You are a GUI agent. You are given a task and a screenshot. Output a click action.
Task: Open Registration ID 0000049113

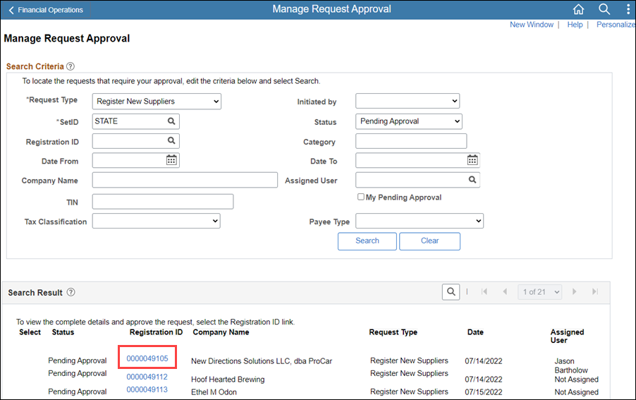point(147,389)
